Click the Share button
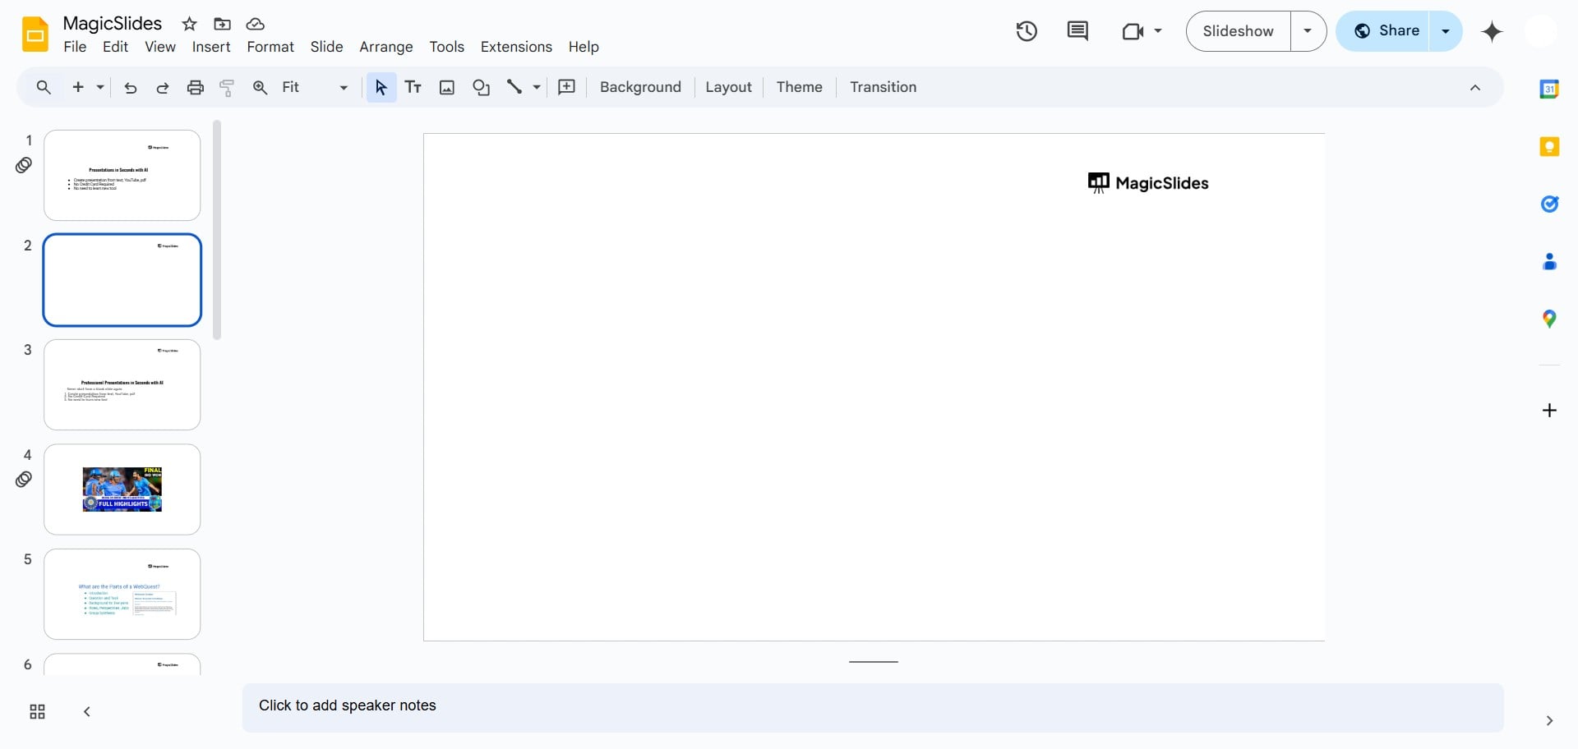 tap(1387, 31)
